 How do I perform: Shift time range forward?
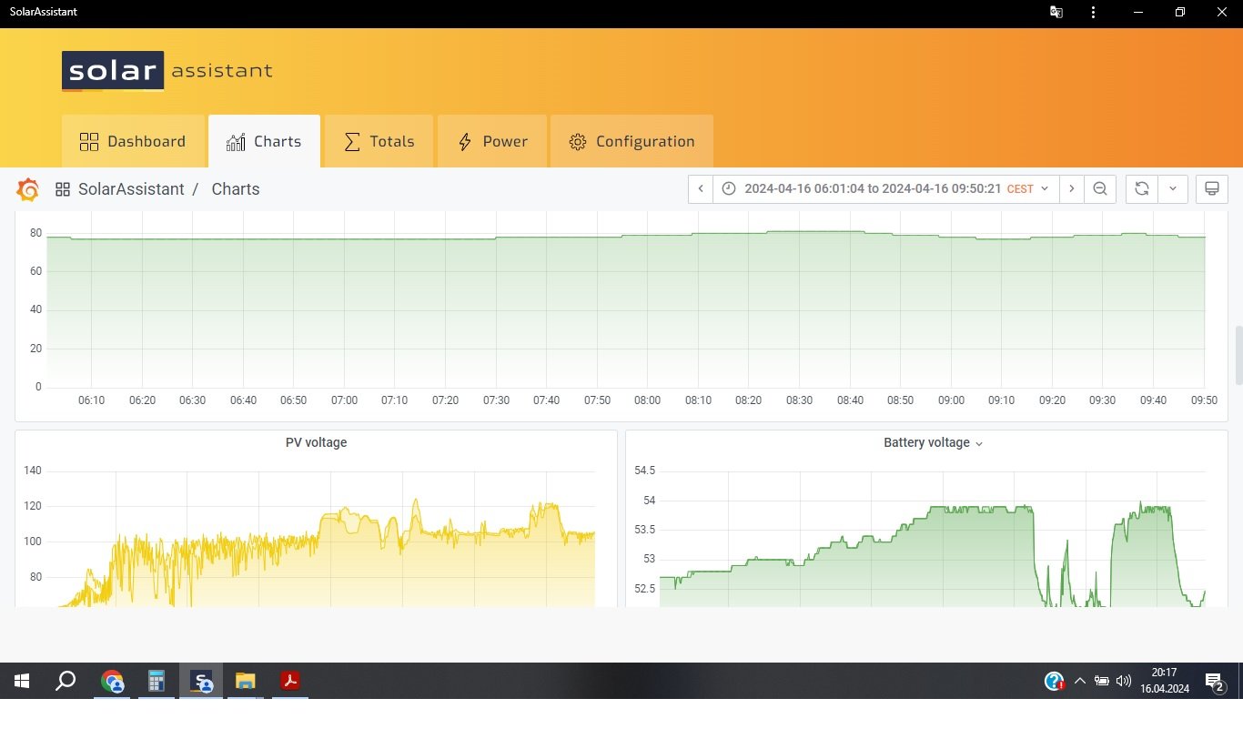pos(1072,188)
